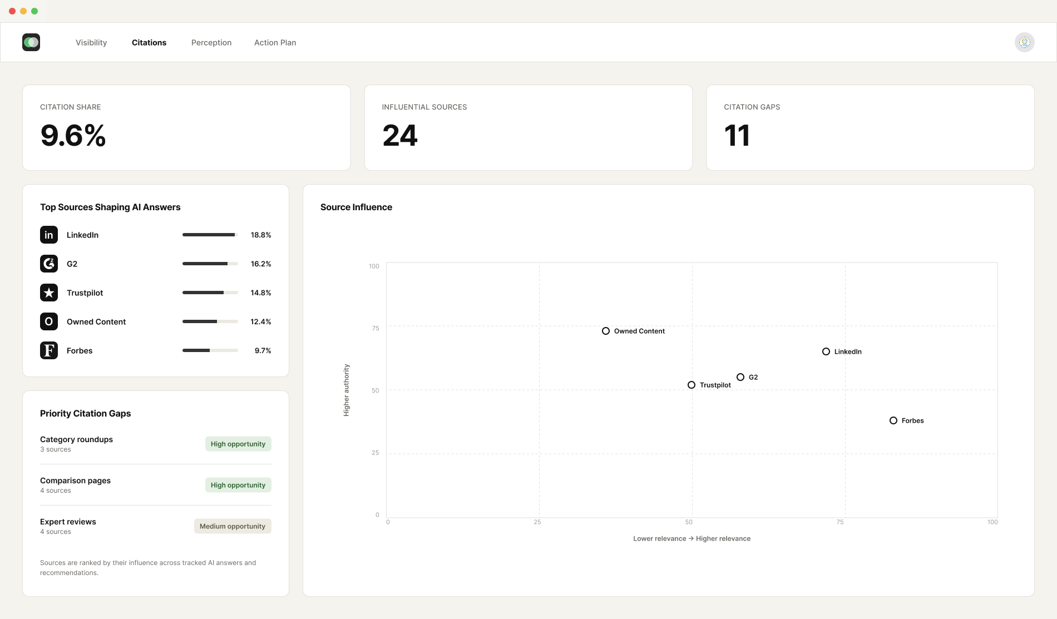The height and width of the screenshot is (619, 1057).
Task: Click the 12.4% Owned Content percentage
Action: click(x=261, y=321)
